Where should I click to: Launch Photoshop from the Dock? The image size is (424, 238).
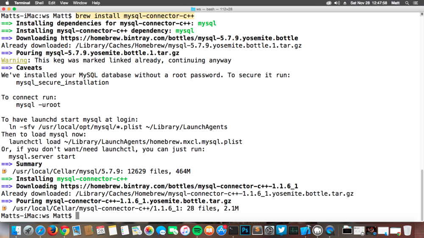tap(245, 230)
